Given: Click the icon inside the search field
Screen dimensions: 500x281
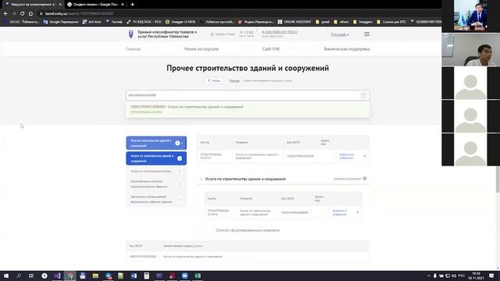Looking at the screenshot, I should point(363,95).
